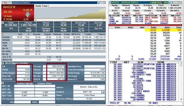This screenshot has height=106, width=184.
Task: Click the HSBC buyer entry
Action: pos(112,19)
